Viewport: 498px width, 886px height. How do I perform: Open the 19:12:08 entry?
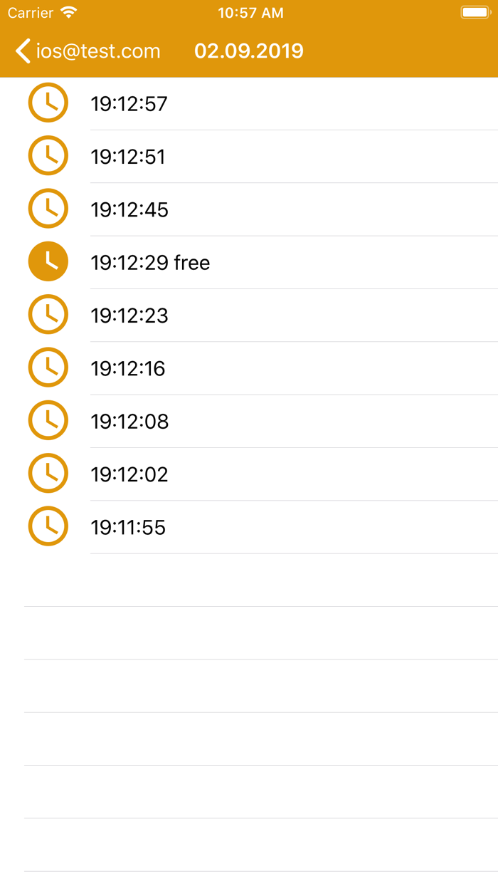click(x=129, y=422)
